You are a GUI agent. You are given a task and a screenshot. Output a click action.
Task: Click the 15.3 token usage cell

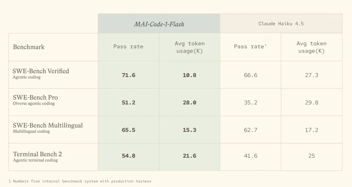pos(189,130)
